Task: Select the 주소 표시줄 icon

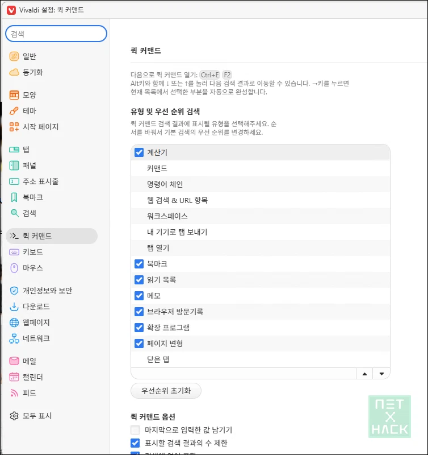Action: [x=14, y=181]
